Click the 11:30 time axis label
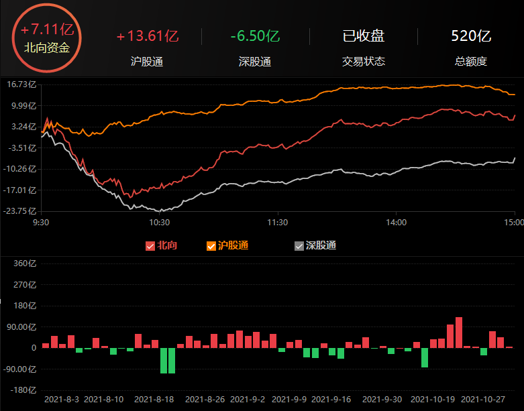 point(277,222)
